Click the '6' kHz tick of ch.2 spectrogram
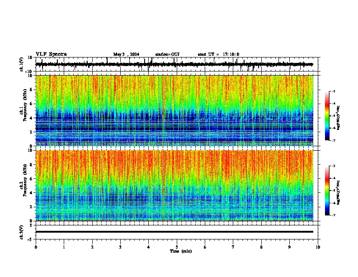Image resolution: width=358 pixels, height=277 pixels. (x=32, y=179)
